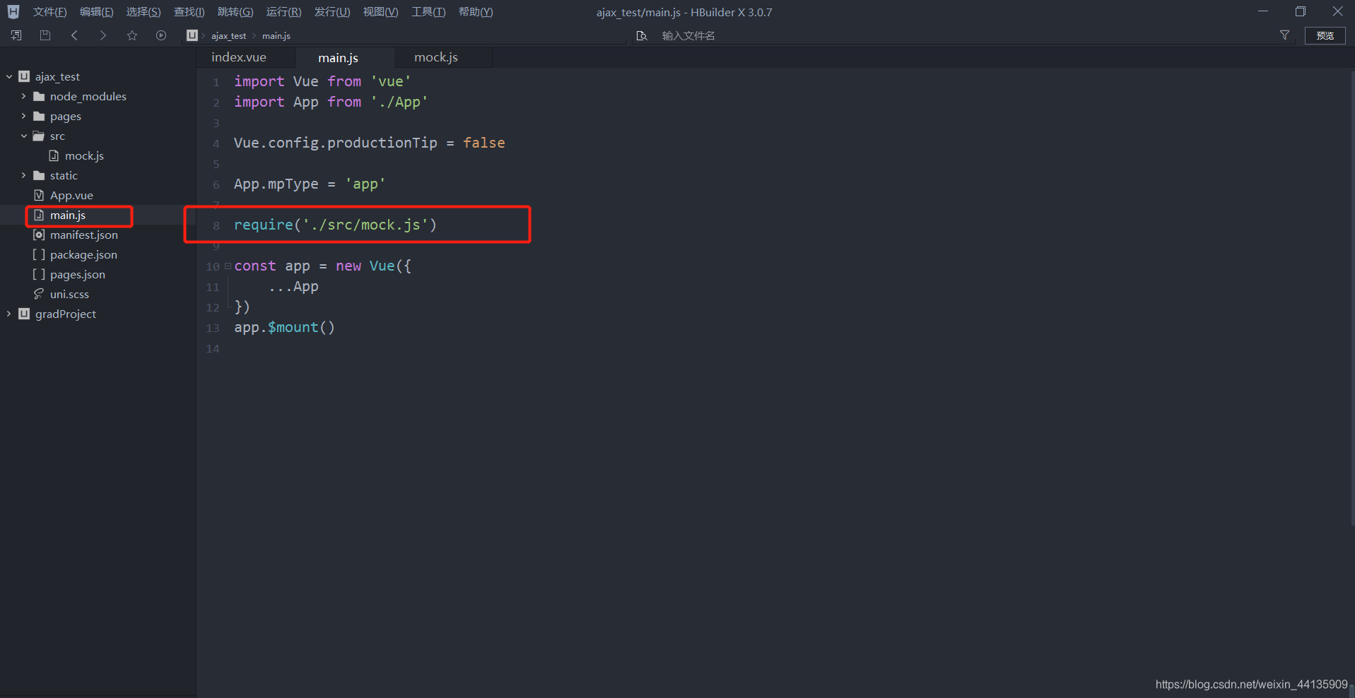The width and height of the screenshot is (1355, 698).
Task: Open pages.json in the file tree
Action: tap(78, 274)
